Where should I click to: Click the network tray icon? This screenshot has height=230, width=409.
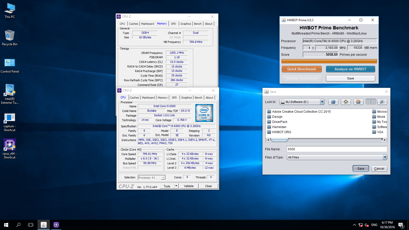[x=360, y=225]
